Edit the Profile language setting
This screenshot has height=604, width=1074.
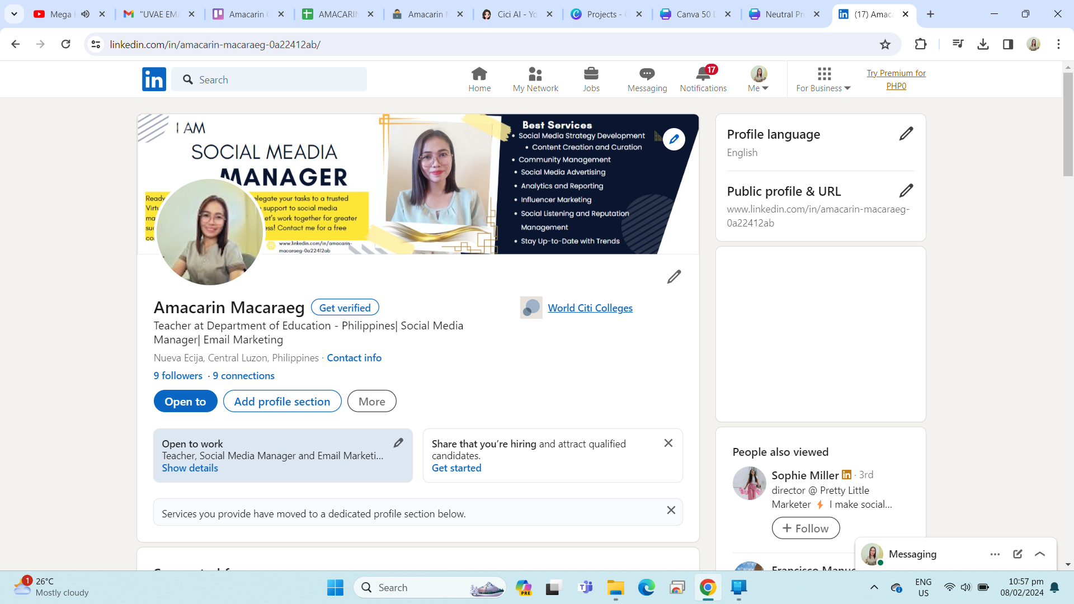906,133
